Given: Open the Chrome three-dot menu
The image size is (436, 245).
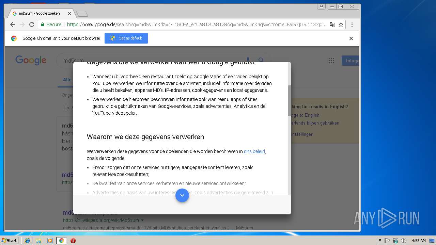Looking at the screenshot, I should pyautogui.click(x=352, y=24).
